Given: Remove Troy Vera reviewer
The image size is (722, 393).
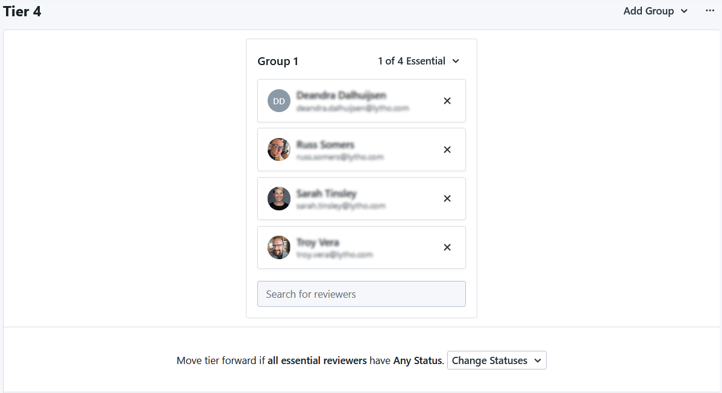Looking at the screenshot, I should [x=447, y=247].
